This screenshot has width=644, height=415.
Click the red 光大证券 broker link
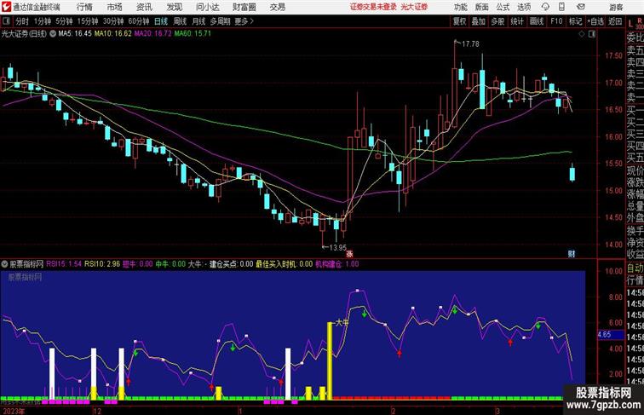(414, 7)
